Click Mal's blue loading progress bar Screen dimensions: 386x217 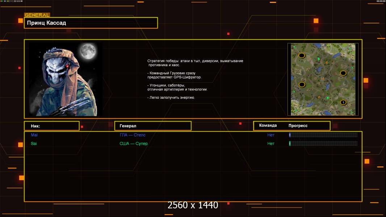coord(323,135)
